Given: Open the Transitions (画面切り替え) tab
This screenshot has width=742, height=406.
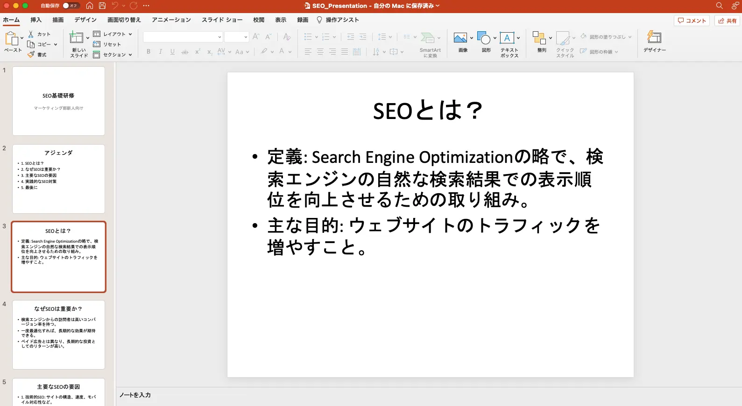Looking at the screenshot, I should (124, 20).
